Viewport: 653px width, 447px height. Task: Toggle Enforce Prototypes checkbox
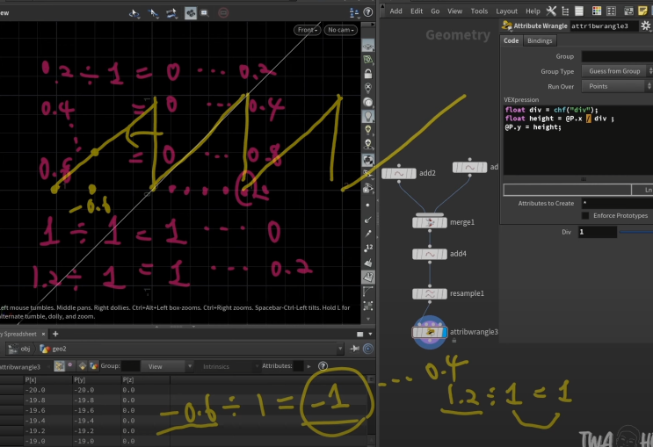pyautogui.click(x=585, y=215)
